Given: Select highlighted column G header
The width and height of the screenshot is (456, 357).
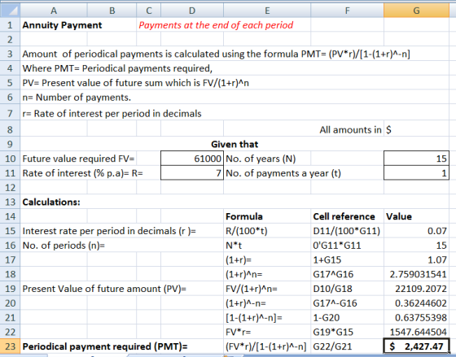Looking at the screenshot, I should coord(416,11).
